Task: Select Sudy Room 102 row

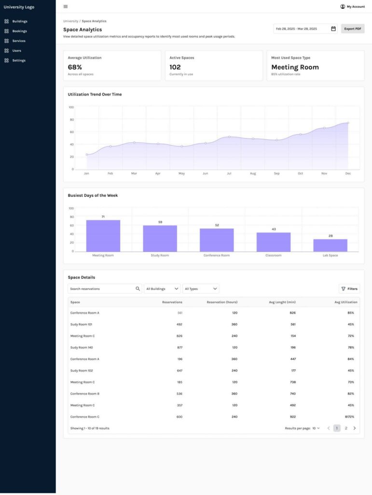Action: click(x=214, y=371)
